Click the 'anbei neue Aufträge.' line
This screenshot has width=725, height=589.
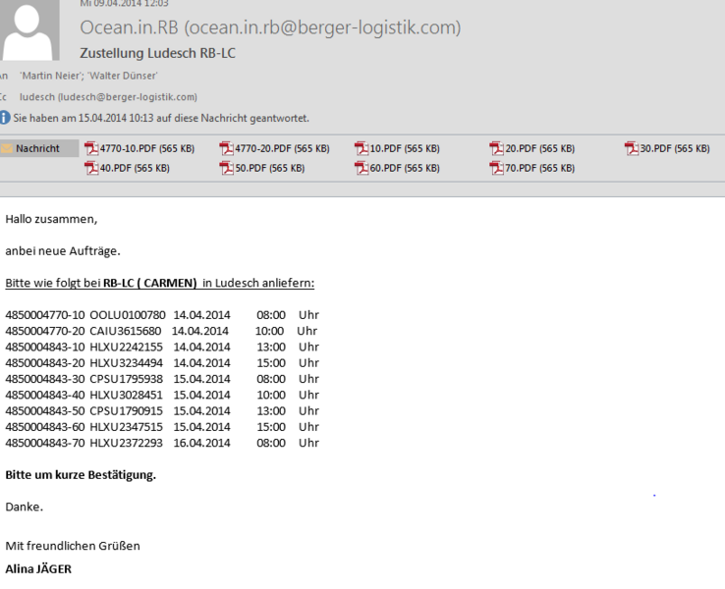(63, 251)
